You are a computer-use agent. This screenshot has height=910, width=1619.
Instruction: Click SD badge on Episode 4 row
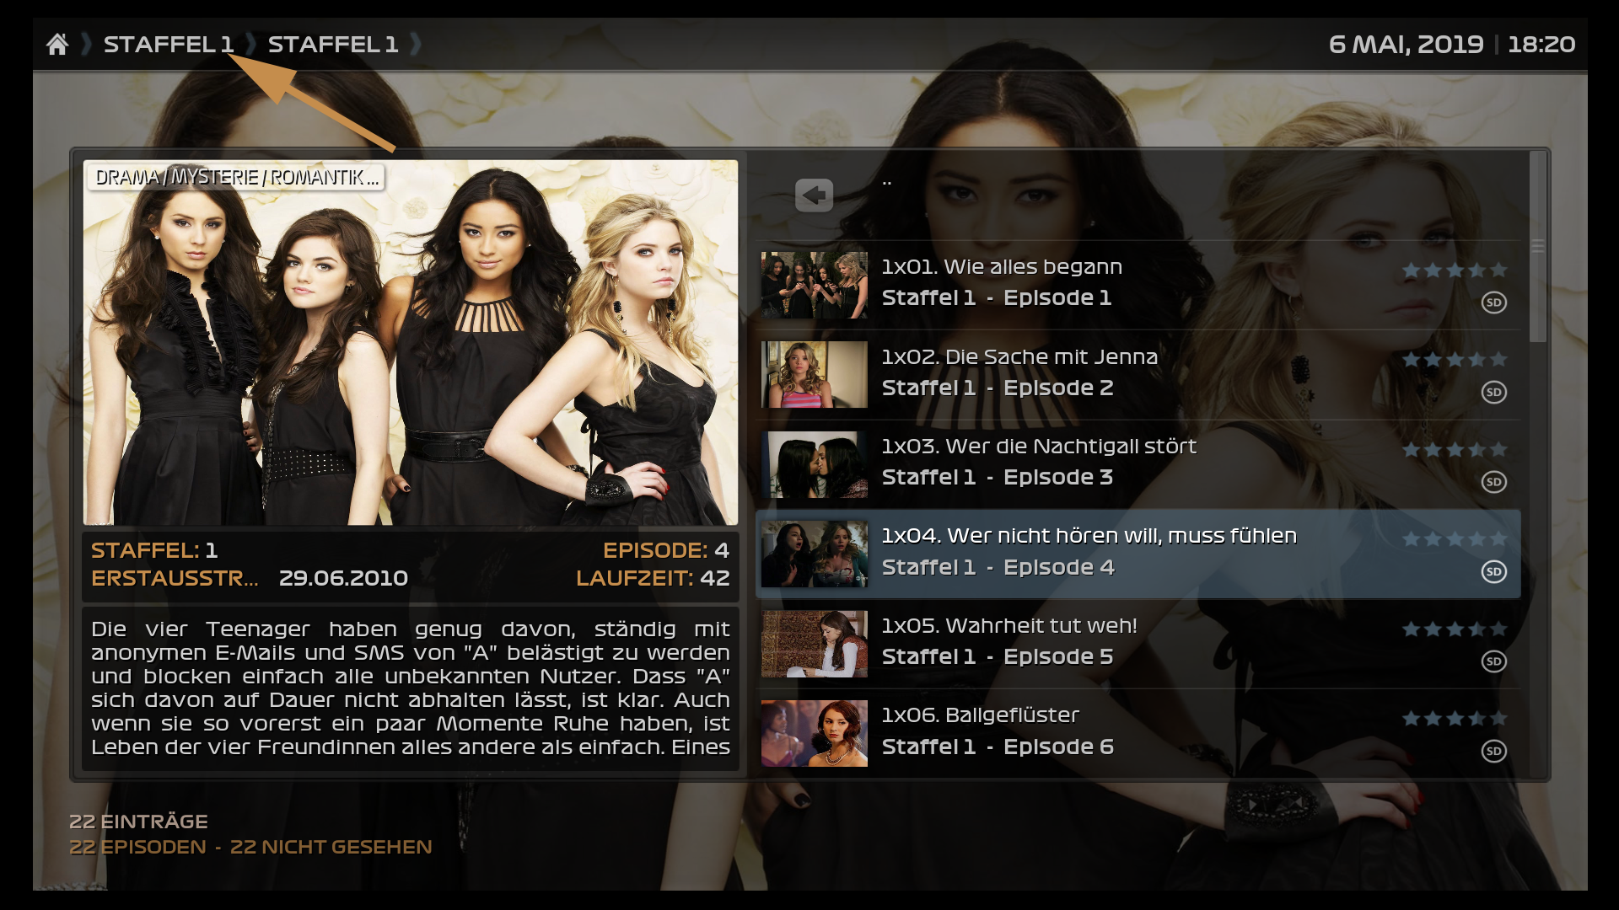[1494, 571]
